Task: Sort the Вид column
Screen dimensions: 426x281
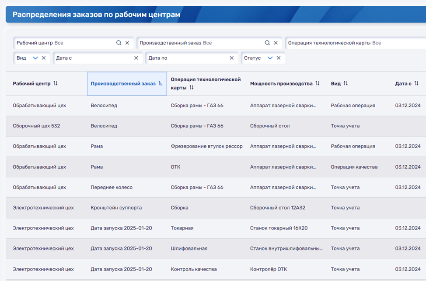Action: [346, 83]
